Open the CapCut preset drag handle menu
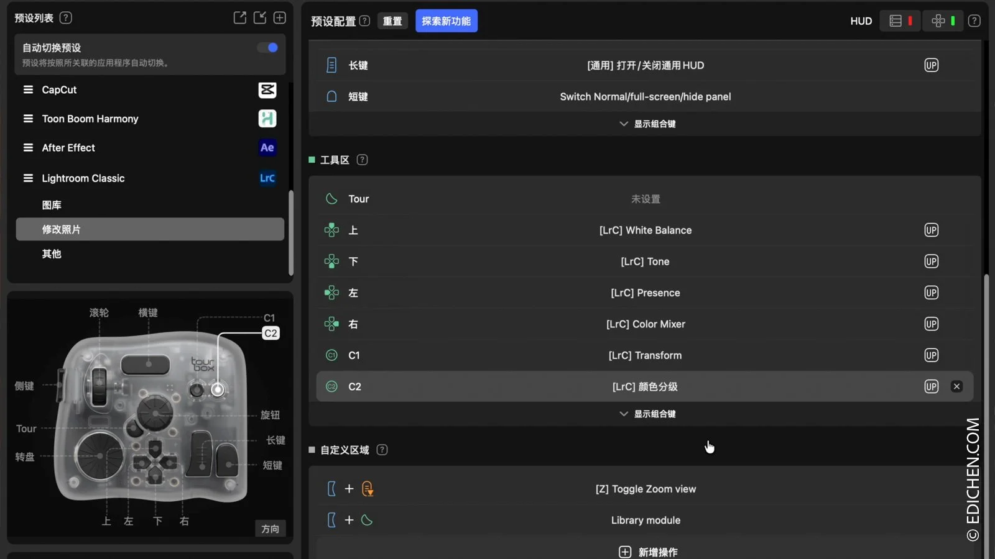 tap(28, 90)
